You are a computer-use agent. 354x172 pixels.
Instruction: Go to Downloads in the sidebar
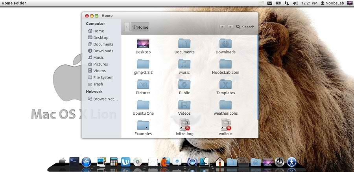(x=100, y=51)
